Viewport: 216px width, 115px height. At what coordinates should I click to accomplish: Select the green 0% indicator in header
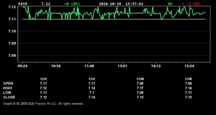[170, 4]
